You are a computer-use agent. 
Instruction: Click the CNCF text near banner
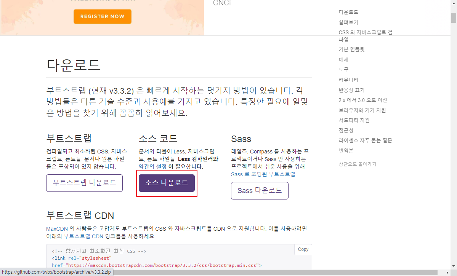pyautogui.click(x=223, y=3)
